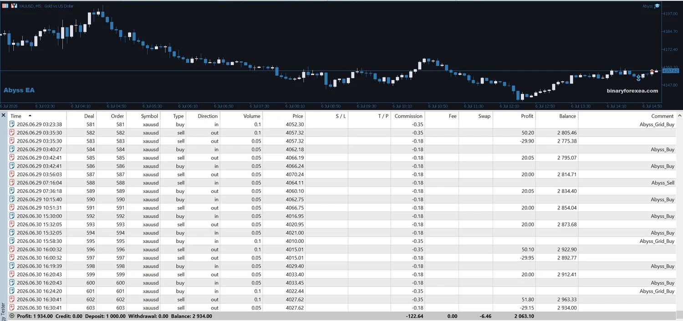Click the 4197.00 price scale label
Image resolution: width=683 pixels, height=321 pixels.
click(x=671, y=14)
